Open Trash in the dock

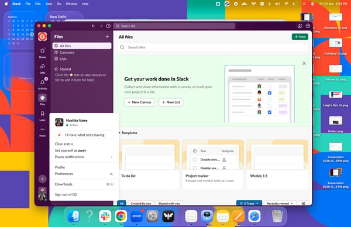277,216
